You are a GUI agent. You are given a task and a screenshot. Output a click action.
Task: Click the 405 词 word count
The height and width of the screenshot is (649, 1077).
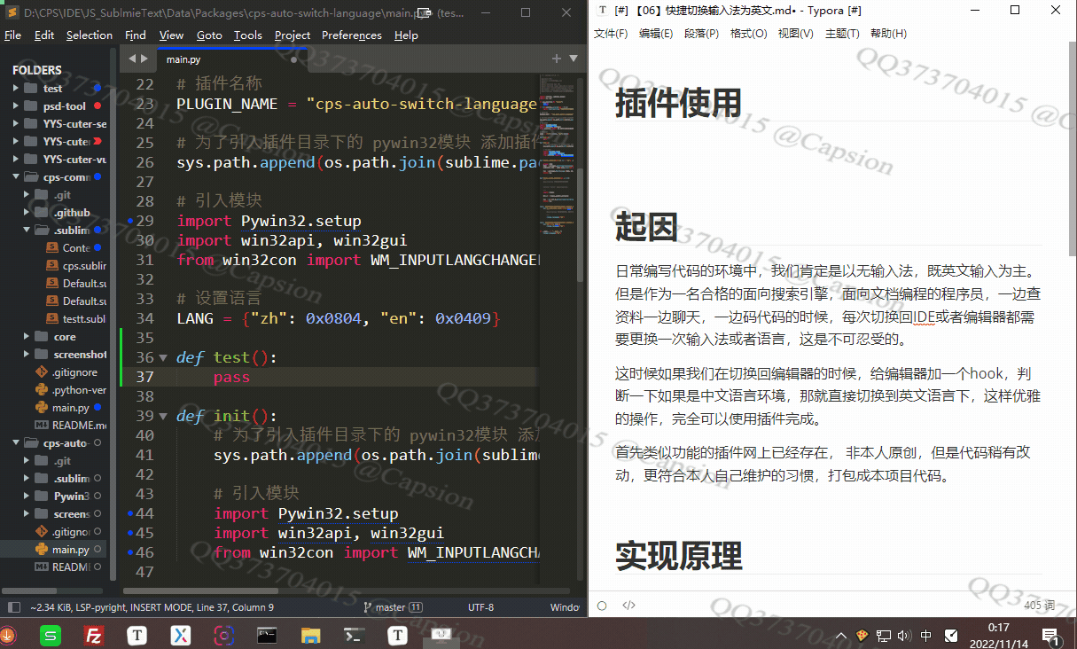tap(1039, 606)
